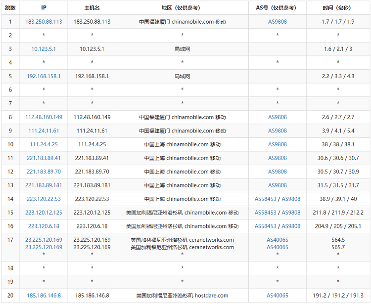Open IP link 221.183.89.41
The height and width of the screenshot is (304, 371).
[44, 158]
